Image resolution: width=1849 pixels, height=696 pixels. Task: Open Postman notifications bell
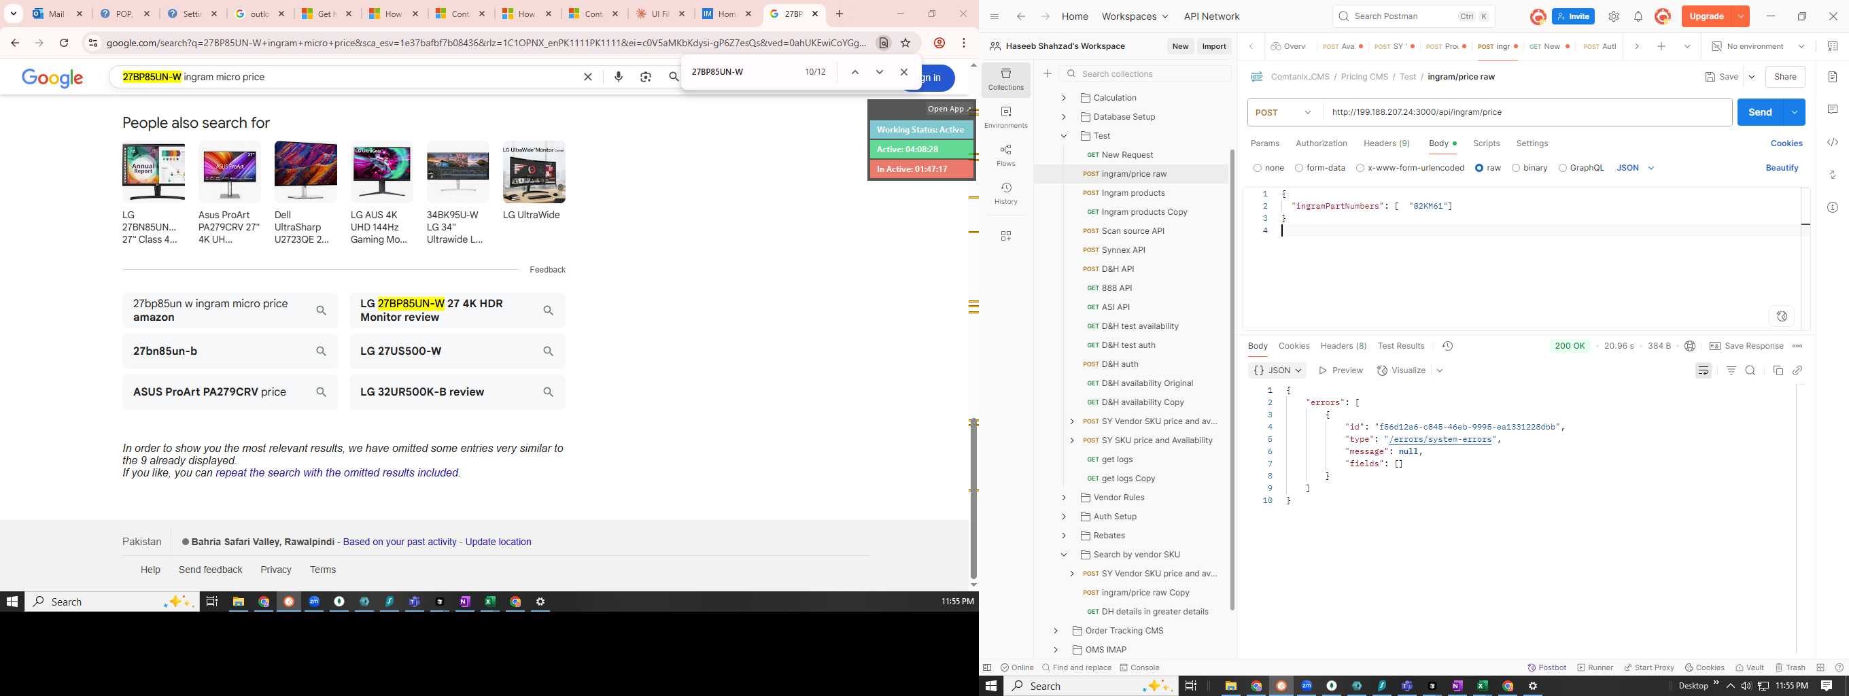[1638, 16]
